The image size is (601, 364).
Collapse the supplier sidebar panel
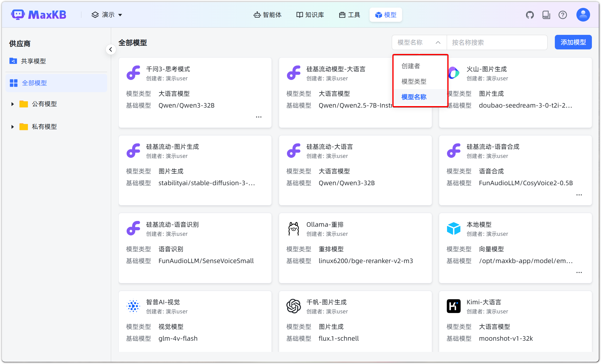tap(111, 49)
